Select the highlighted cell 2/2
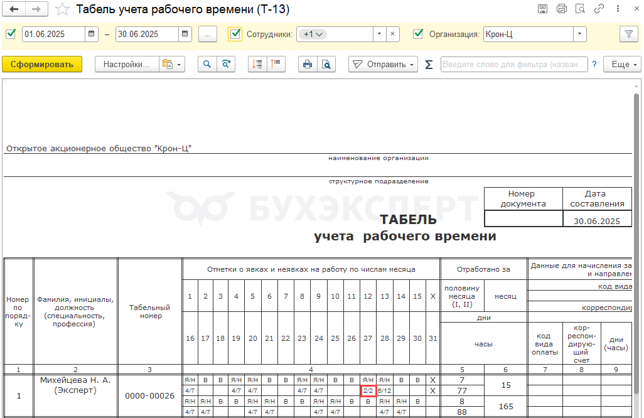This screenshot has width=644, height=418. pos(368,391)
